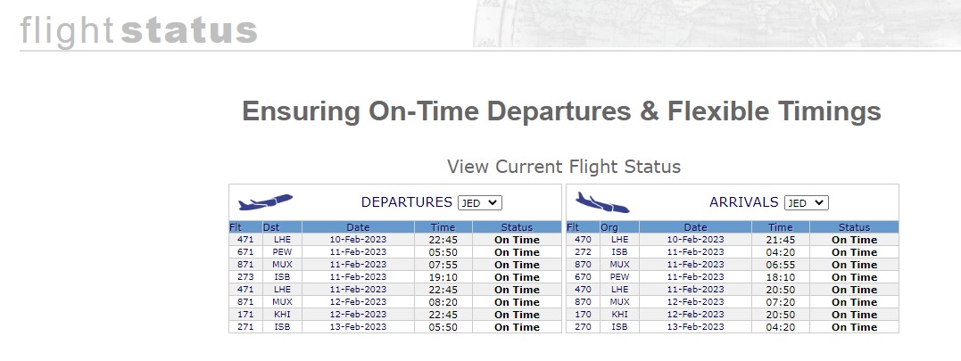This screenshot has width=961, height=361.
Task: Click the arrivals airplane icon
Action: pyautogui.click(x=602, y=202)
